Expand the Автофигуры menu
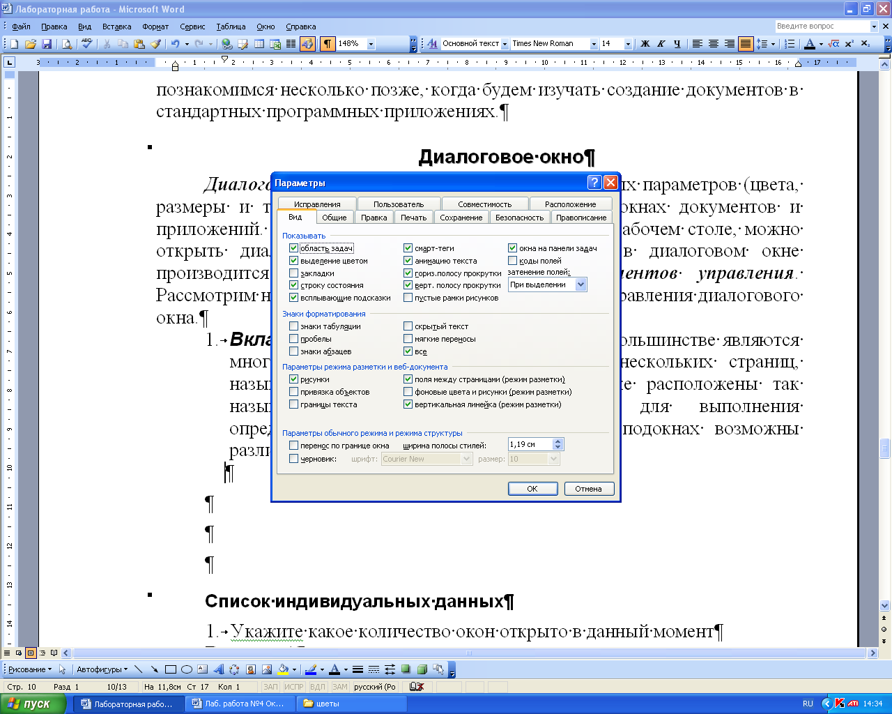The image size is (892, 714). pyautogui.click(x=102, y=669)
